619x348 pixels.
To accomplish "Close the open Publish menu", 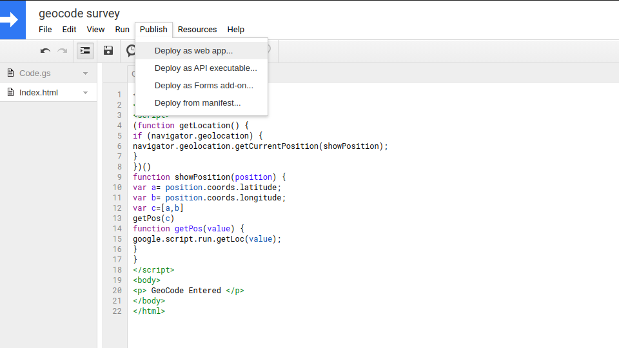I will point(153,30).
